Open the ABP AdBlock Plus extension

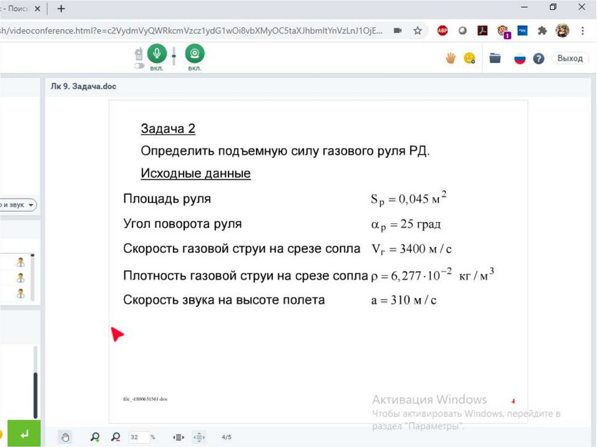443,30
